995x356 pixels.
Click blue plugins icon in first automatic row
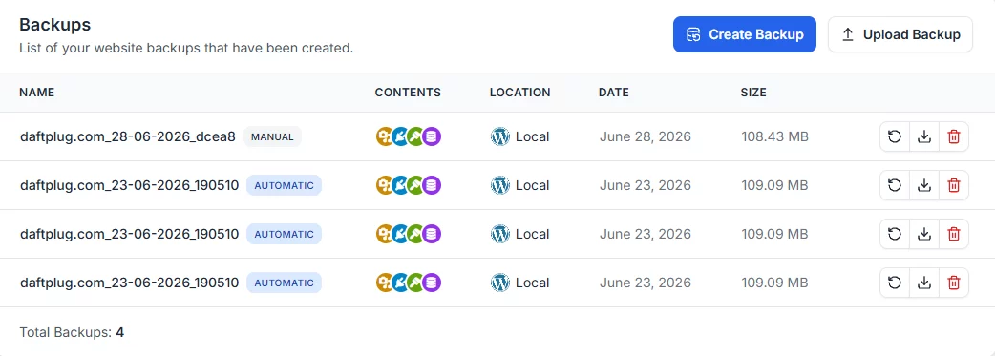tap(400, 185)
